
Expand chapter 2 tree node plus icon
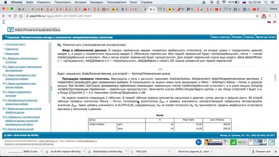click(3, 67)
